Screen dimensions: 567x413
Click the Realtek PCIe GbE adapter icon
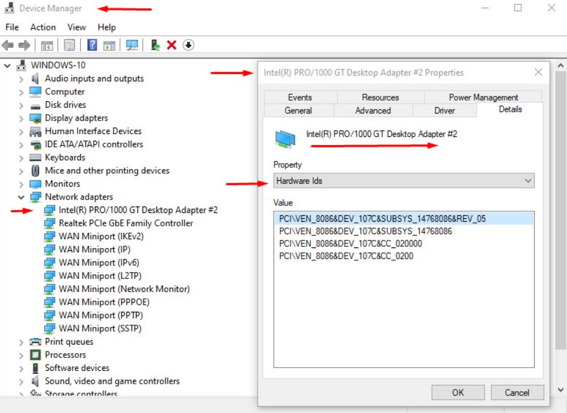pos(50,223)
